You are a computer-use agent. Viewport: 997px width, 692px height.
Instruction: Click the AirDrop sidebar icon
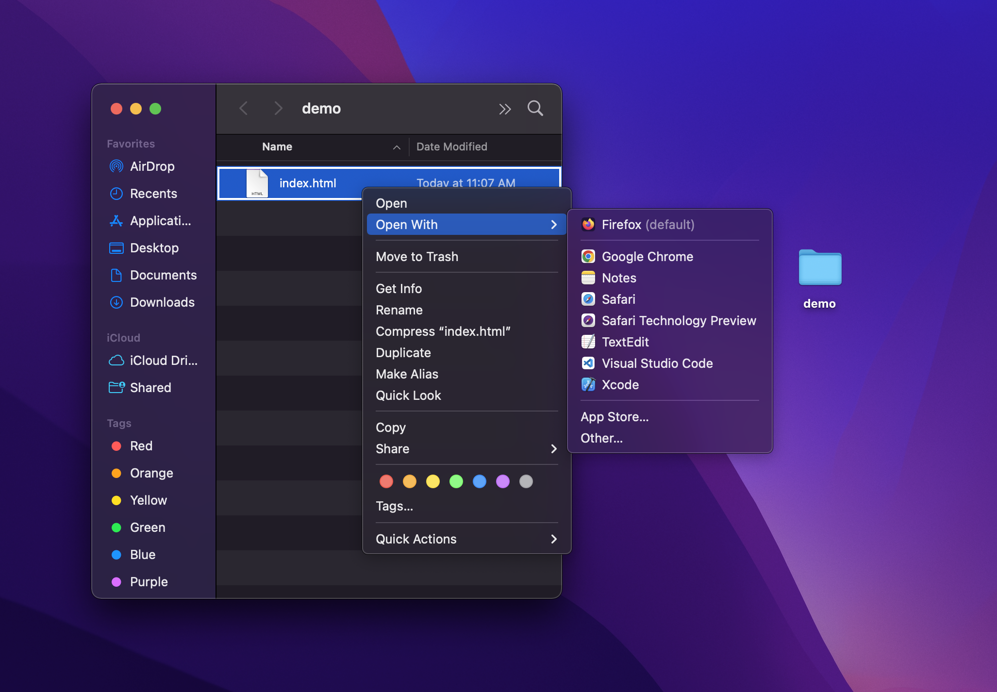tap(116, 166)
